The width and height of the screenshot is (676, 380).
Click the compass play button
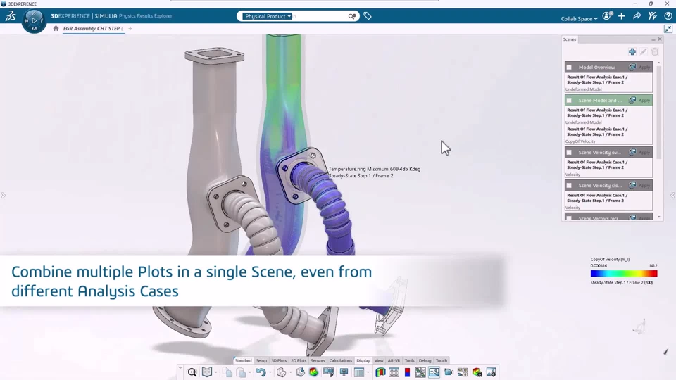(x=34, y=20)
